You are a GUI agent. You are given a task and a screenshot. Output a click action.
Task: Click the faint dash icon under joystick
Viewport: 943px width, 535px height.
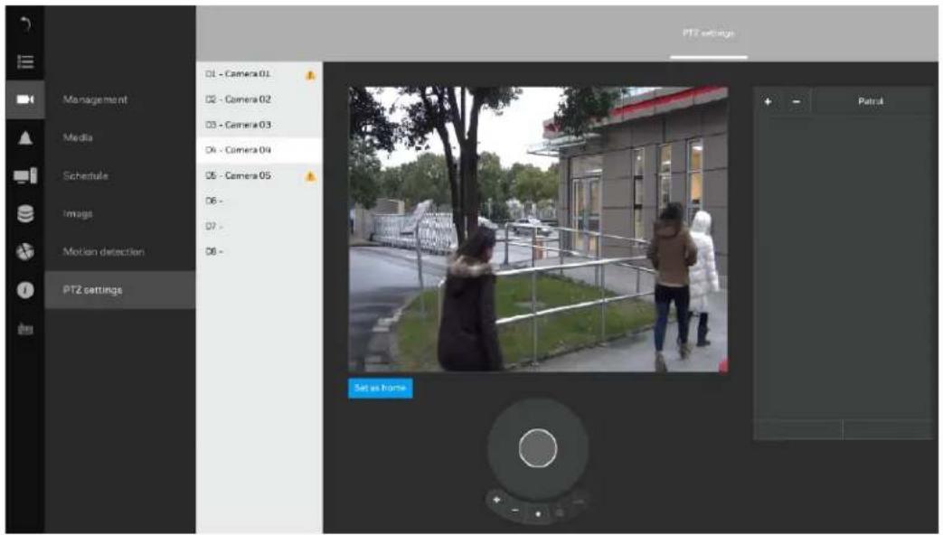click(578, 502)
